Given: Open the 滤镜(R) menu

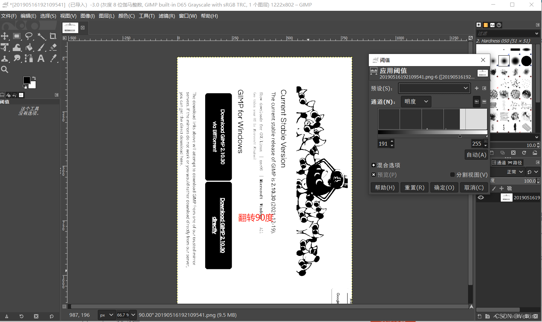Looking at the screenshot, I should coord(167,16).
